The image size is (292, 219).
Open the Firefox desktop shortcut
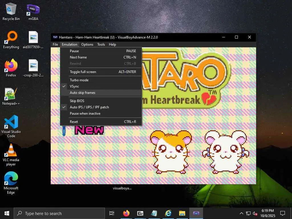tap(11, 68)
